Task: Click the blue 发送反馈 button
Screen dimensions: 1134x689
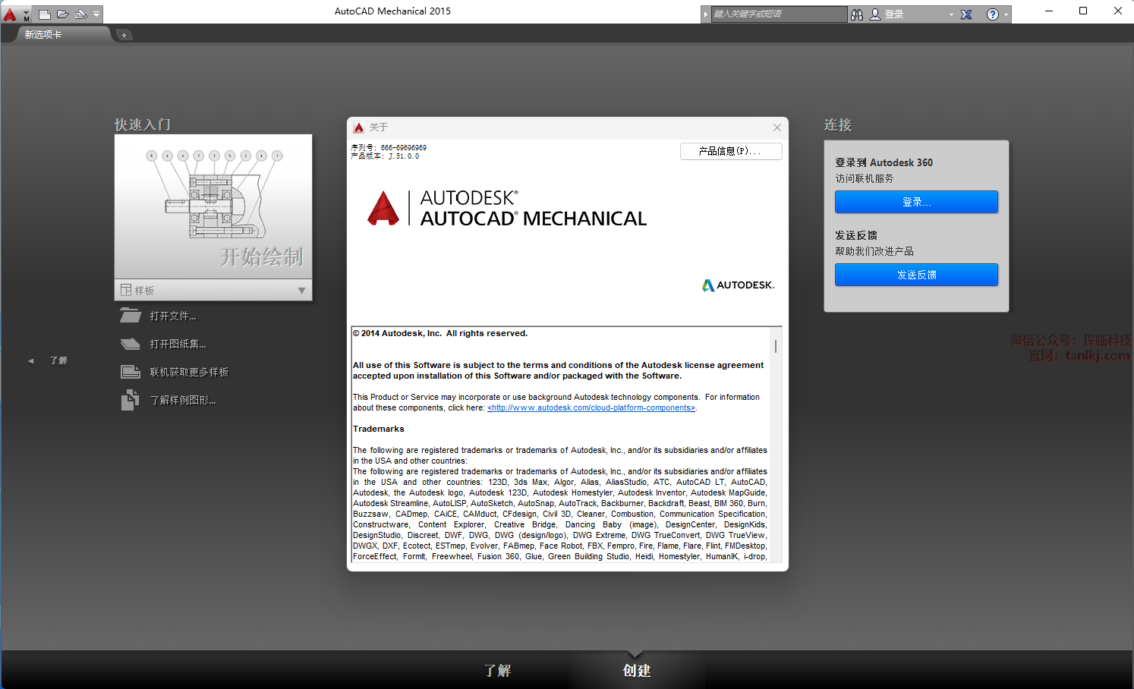Action: point(916,275)
